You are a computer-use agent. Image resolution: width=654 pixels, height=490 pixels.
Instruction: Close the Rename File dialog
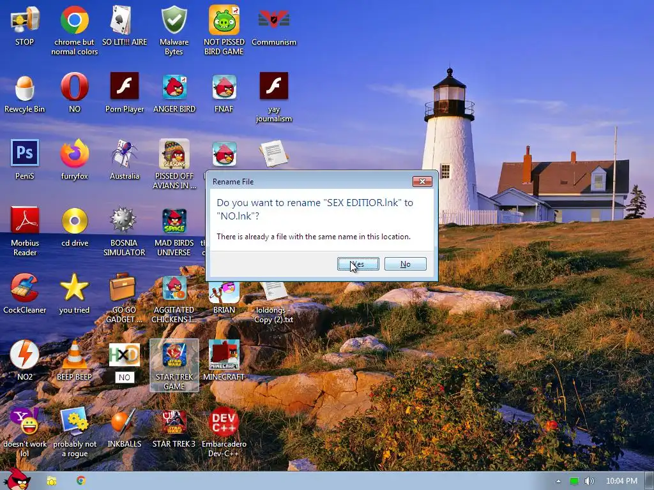[x=422, y=181]
